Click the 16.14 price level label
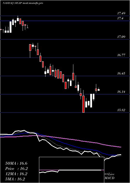Screen dimensions: 130x183 (121, 92)
